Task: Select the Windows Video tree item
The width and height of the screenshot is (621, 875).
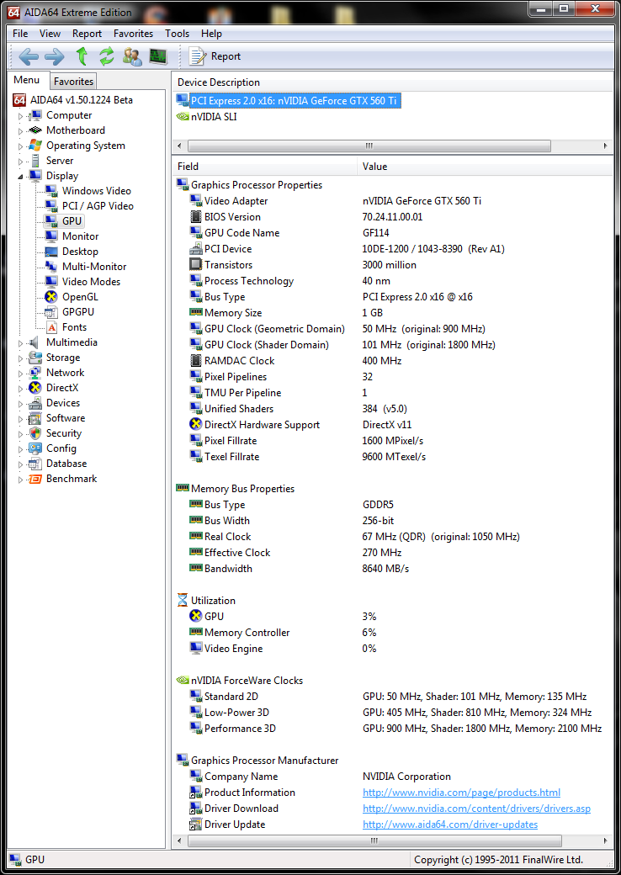Action: click(x=97, y=191)
